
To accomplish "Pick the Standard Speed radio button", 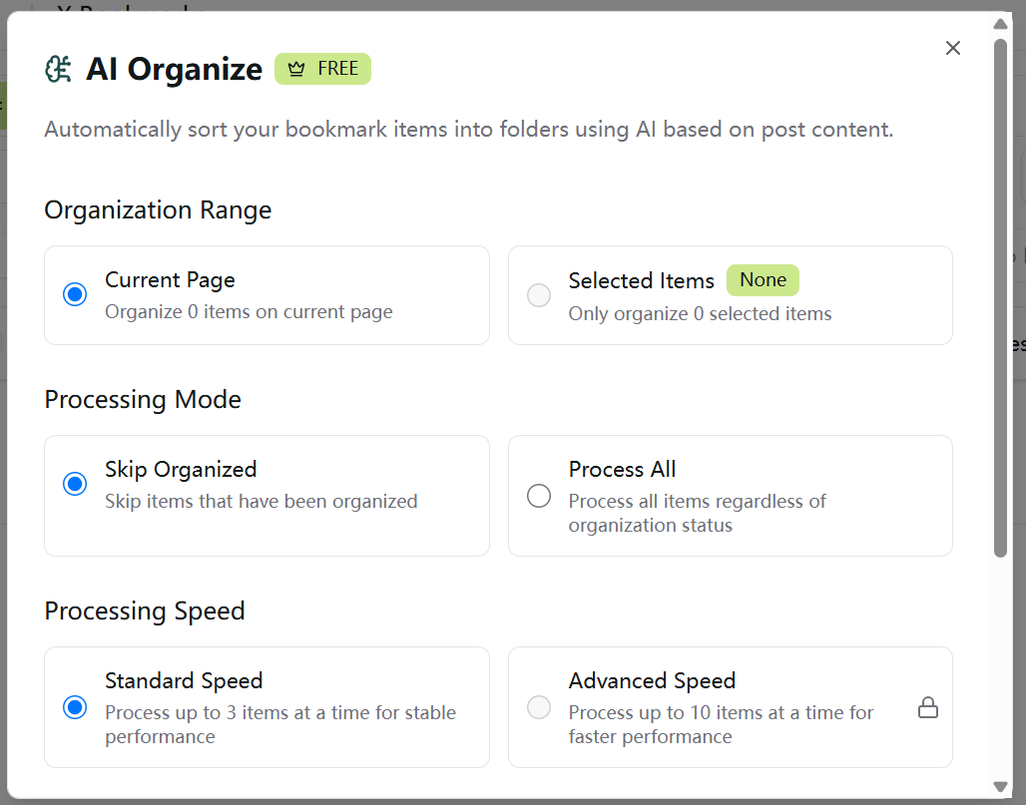I will (x=75, y=707).
